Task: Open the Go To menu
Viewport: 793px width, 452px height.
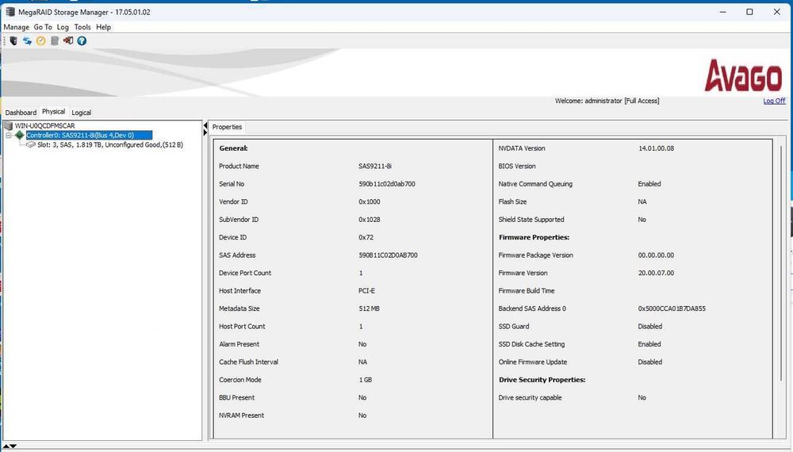Action: 43,27
